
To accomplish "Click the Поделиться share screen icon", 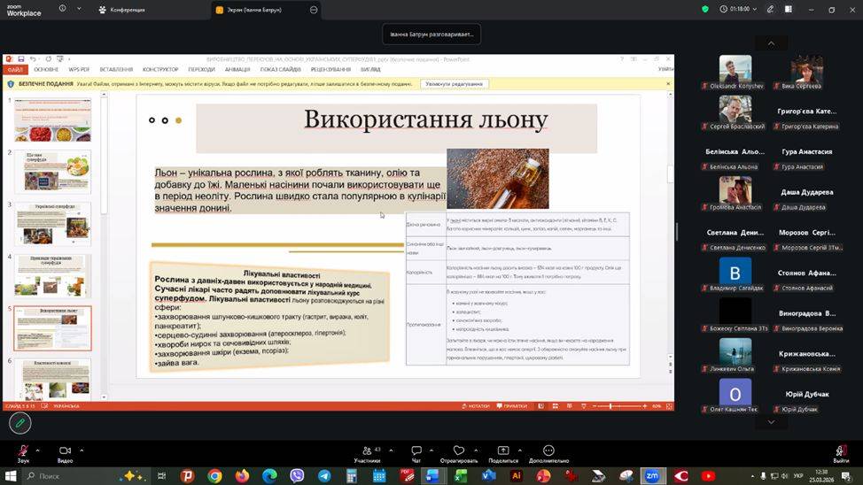I will (502, 451).
